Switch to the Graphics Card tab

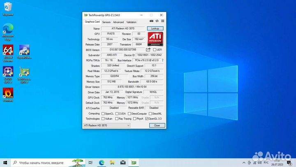click(92, 22)
